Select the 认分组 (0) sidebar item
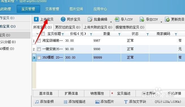Image resolution: width=185 pixels, height=107 pixels. click(8, 42)
